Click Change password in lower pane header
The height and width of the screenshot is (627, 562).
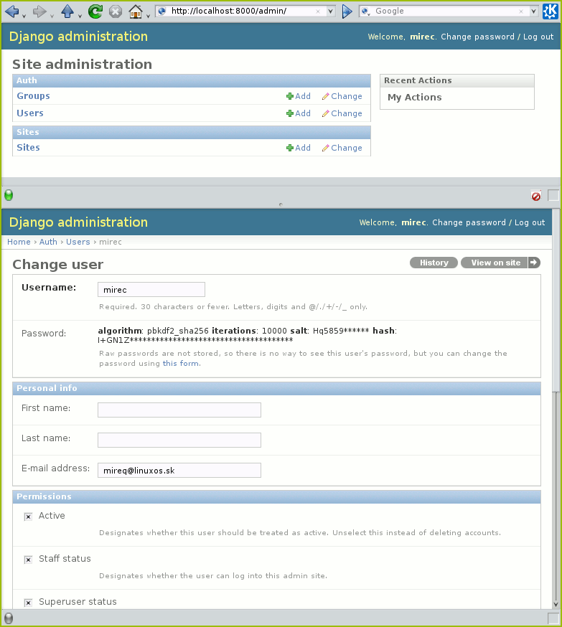tap(469, 222)
